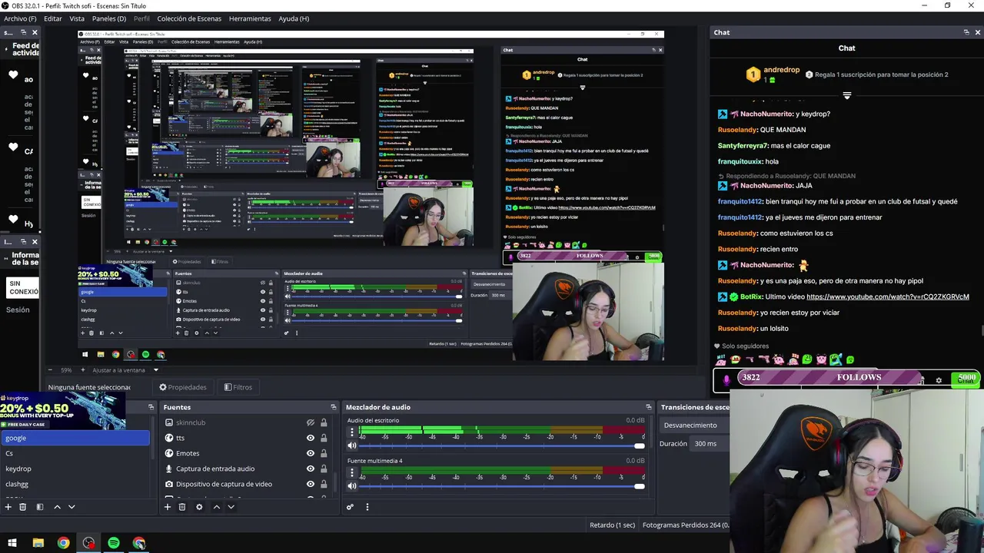The image size is (984, 553).
Task: Open Audio del escritorio options menu
Action: (x=352, y=432)
